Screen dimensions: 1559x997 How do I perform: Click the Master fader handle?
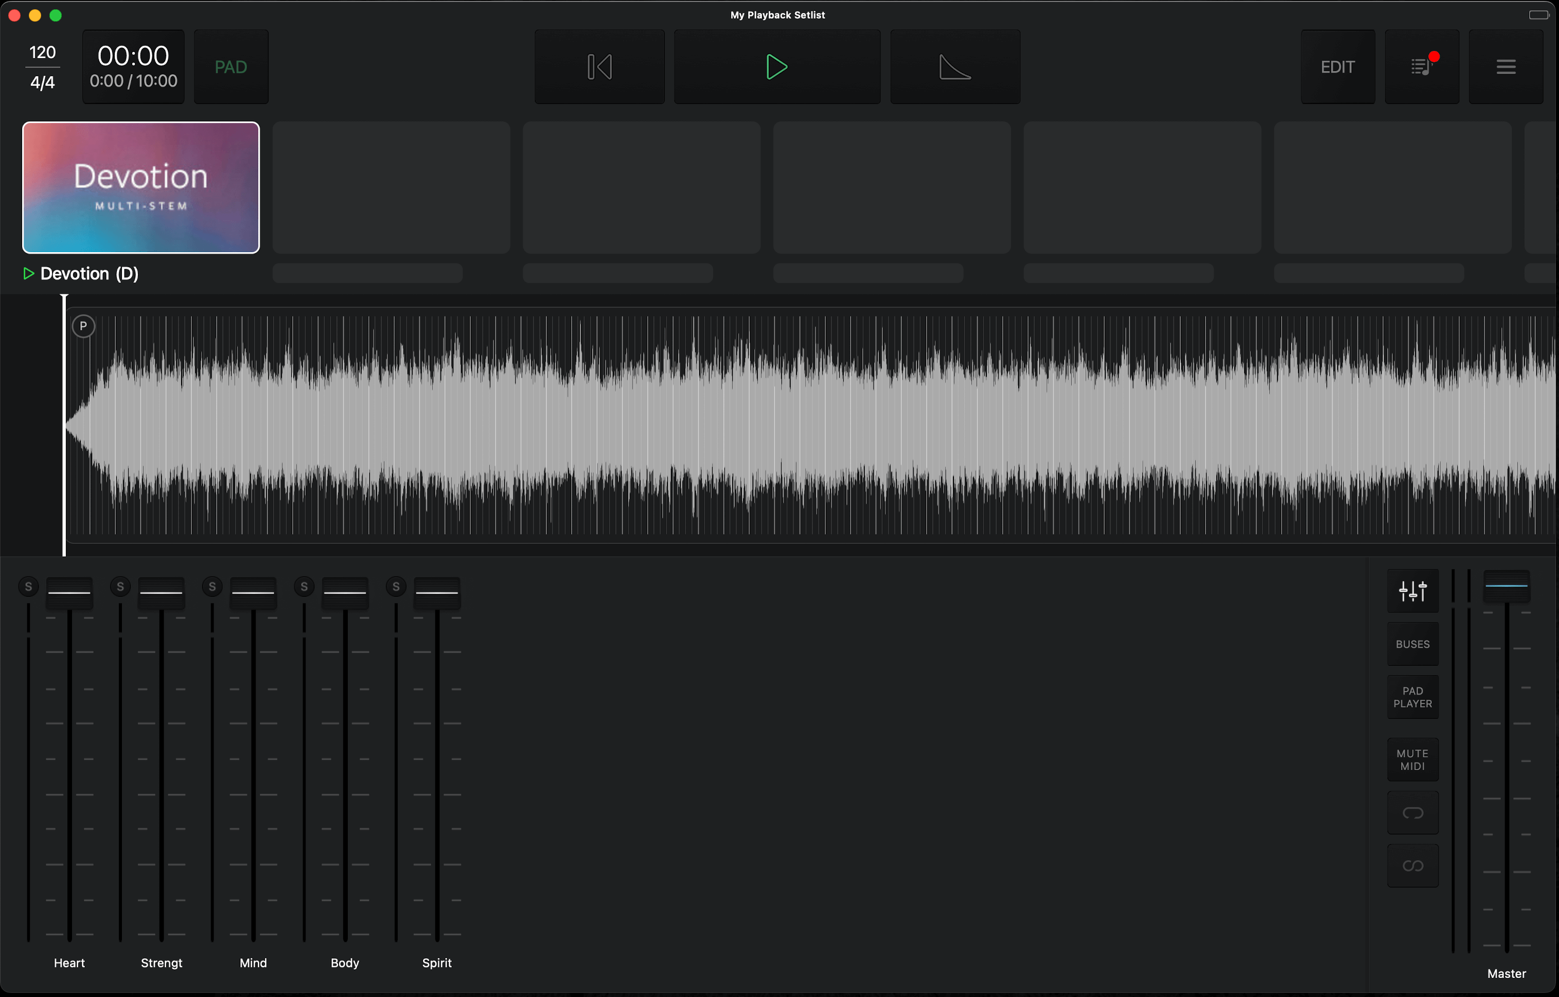pyautogui.click(x=1506, y=585)
